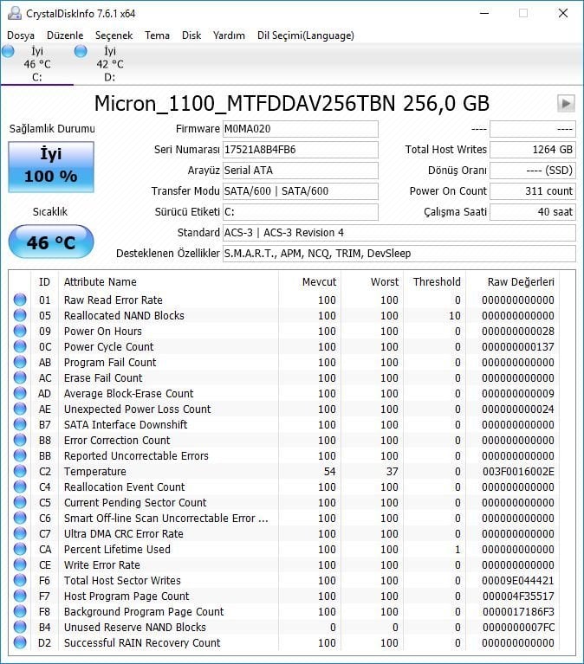Image resolution: width=584 pixels, height=664 pixels.
Task: Click status orb for Erase Fail Count
Action: (x=20, y=377)
